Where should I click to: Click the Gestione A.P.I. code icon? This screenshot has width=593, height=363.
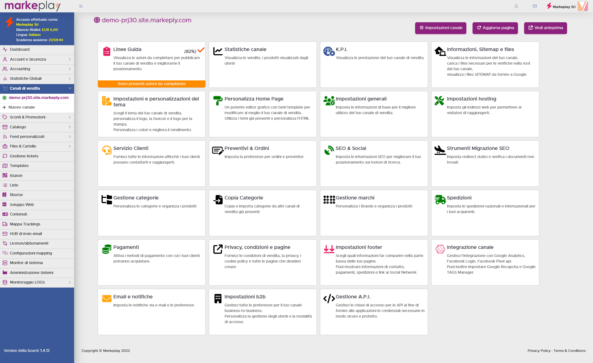329,298
